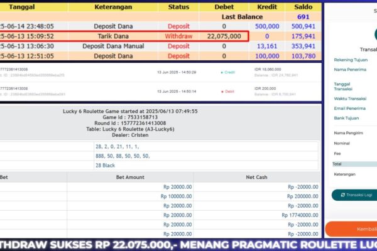Click the Nominal label
The width and height of the screenshot is (377, 251).
tap(342, 143)
